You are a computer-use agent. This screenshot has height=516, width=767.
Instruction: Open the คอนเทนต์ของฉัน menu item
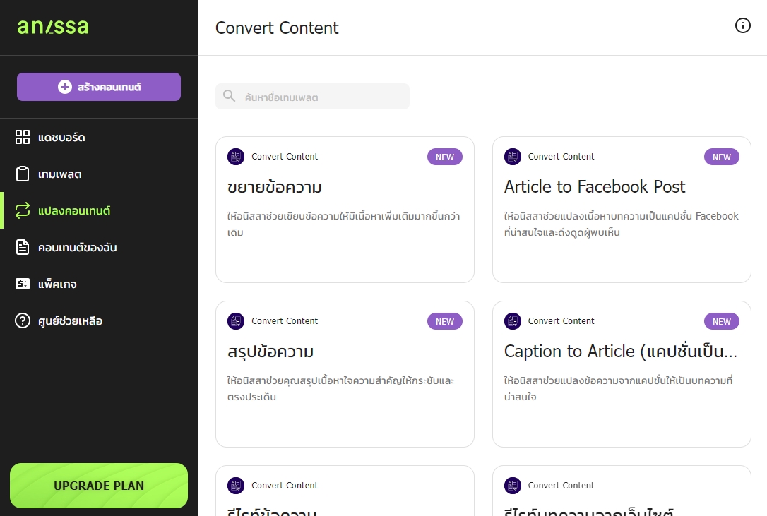tap(99, 247)
